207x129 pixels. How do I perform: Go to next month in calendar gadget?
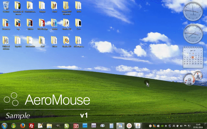[x=201, y=50]
